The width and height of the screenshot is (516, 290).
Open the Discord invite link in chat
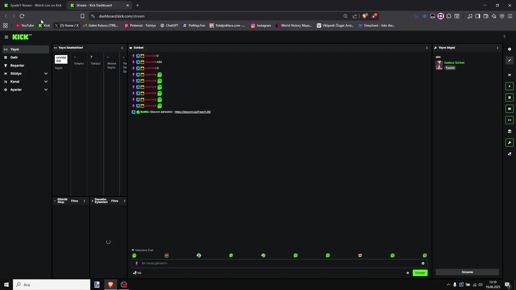[x=193, y=112]
